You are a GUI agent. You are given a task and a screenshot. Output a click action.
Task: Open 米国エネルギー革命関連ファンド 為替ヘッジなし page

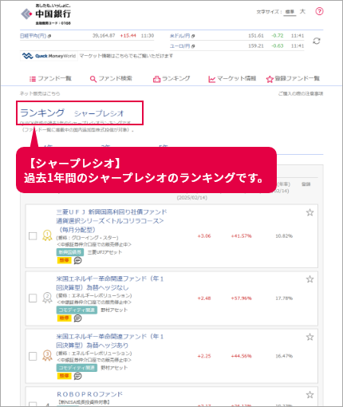(110, 283)
